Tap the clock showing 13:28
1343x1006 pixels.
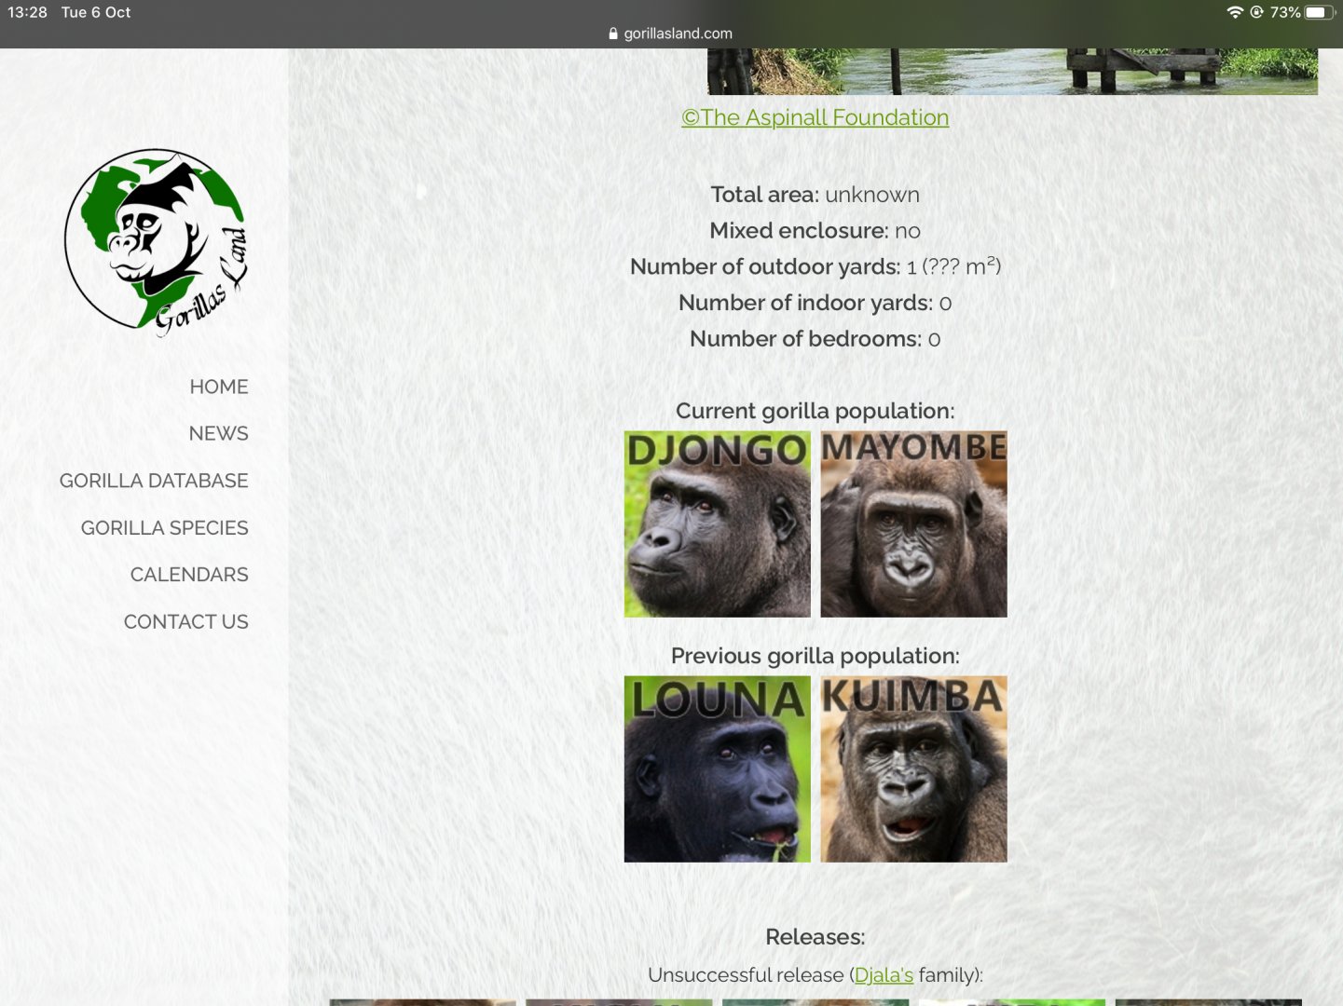coord(27,12)
